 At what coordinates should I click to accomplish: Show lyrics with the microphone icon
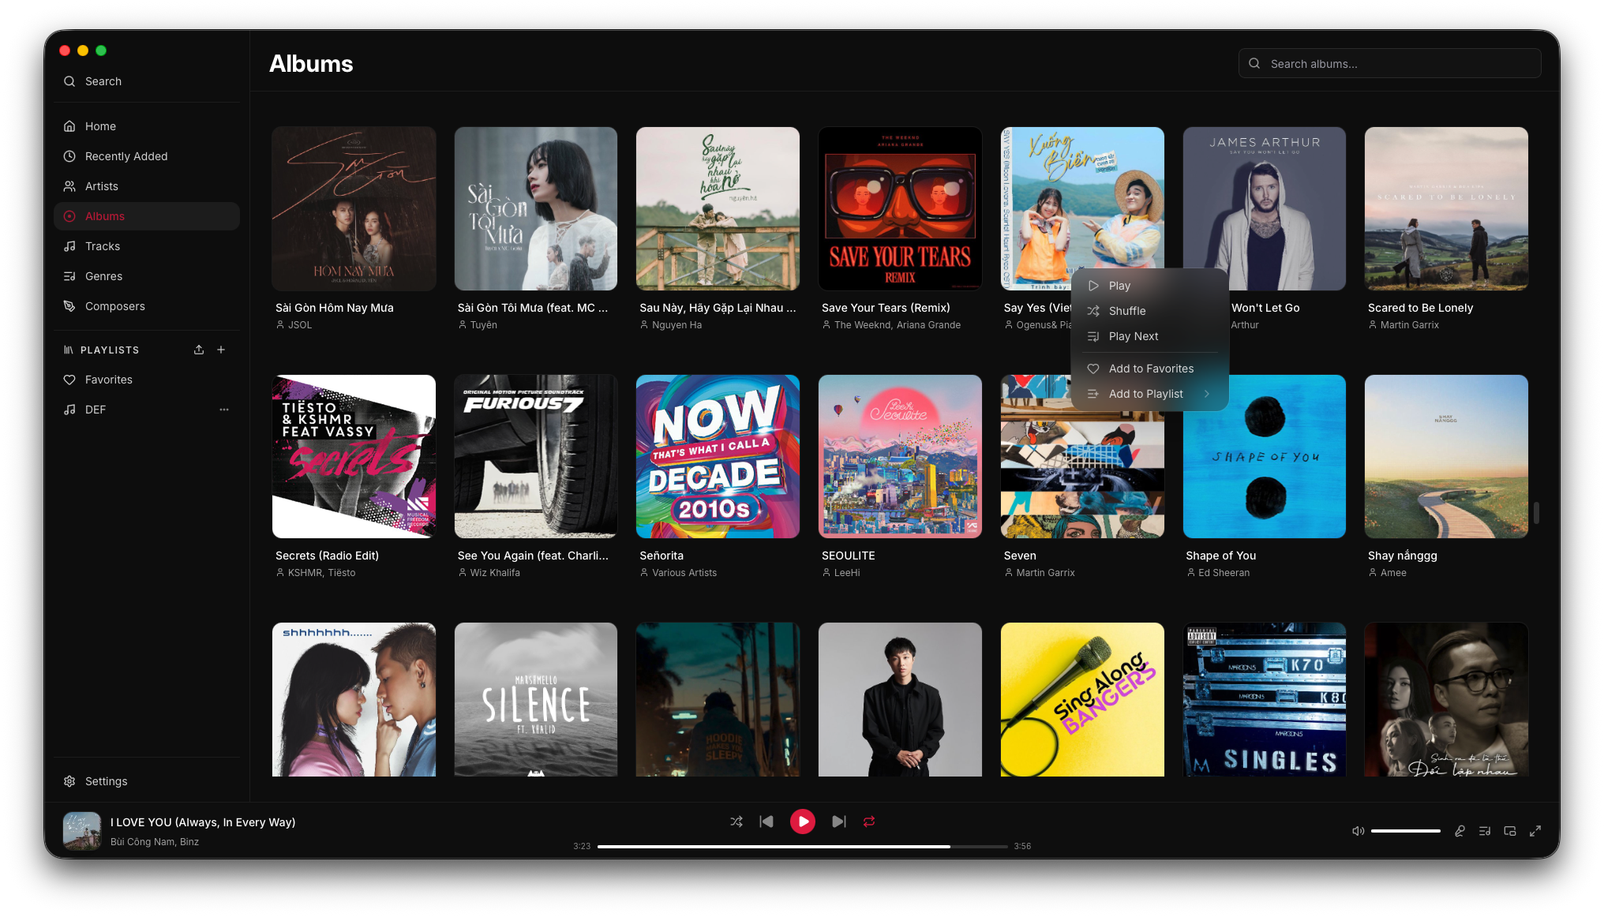[1460, 831]
